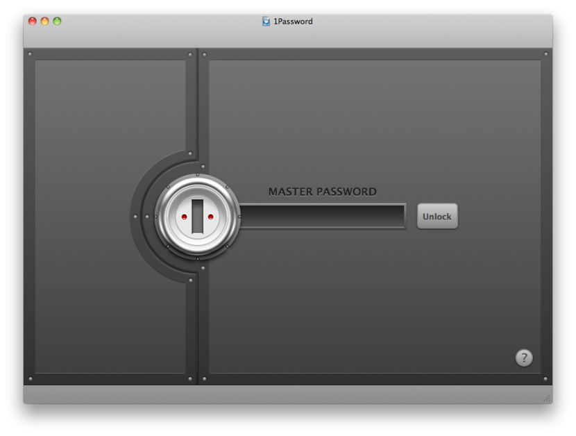Minimize the window using the yellow button
The image size is (576, 436).
[45, 22]
